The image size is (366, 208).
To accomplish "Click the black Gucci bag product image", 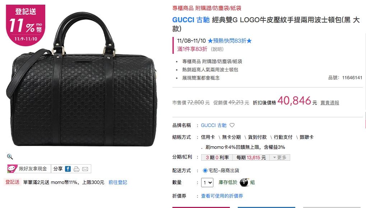I will (x=82, y=80).
